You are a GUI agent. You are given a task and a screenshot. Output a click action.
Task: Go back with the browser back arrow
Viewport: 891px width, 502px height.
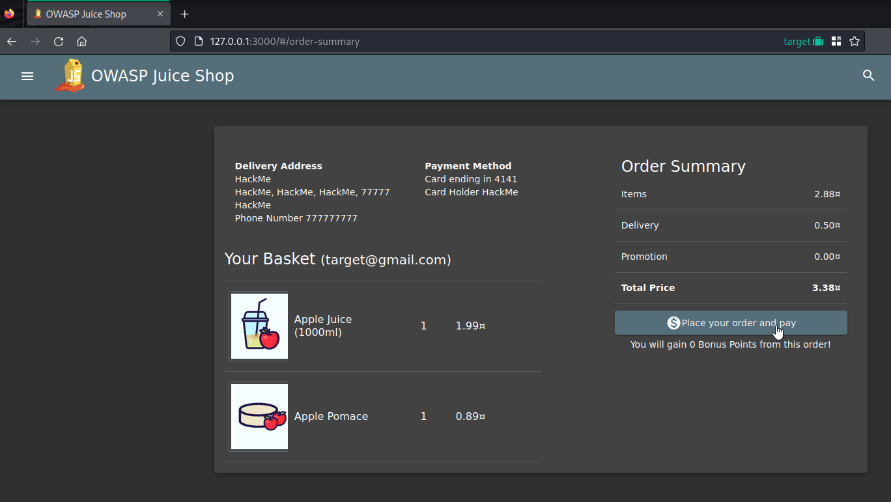[12, 42]
